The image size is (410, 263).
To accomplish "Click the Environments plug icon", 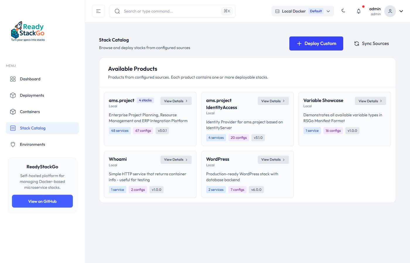I will pyautogui.click(x=13, y=144).
